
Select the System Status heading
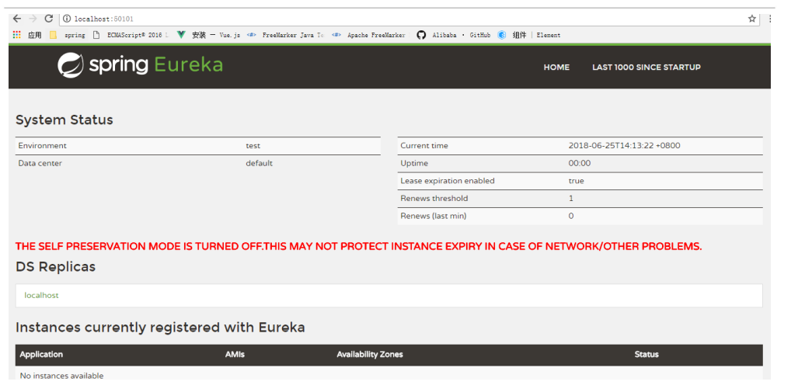[64, 120]
